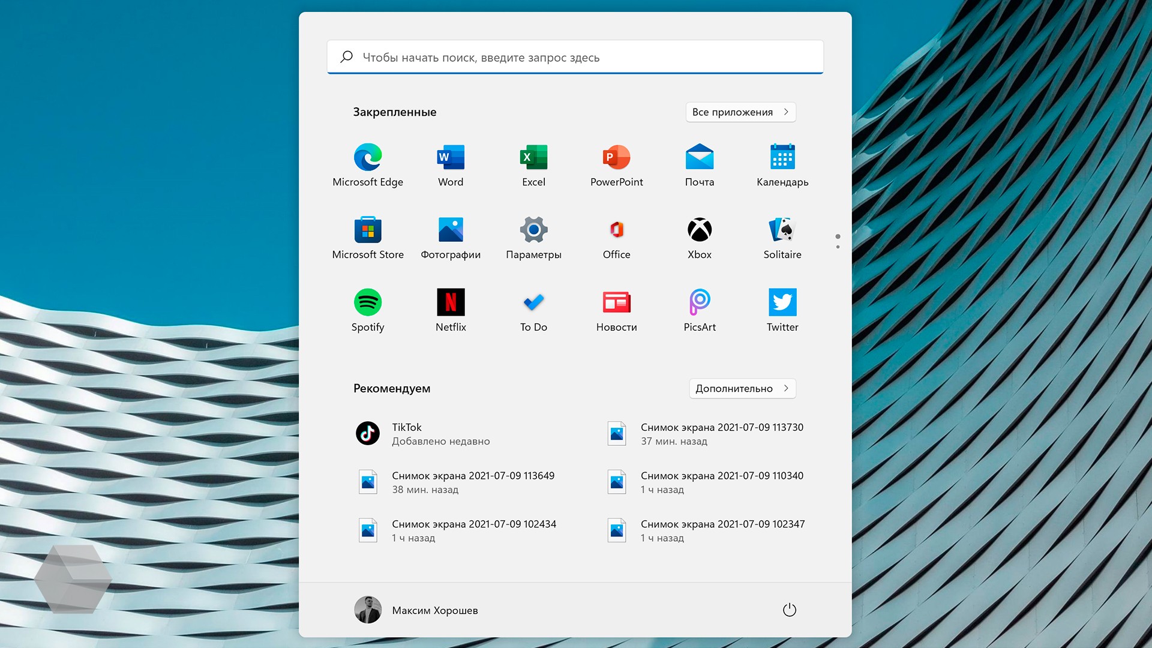Click the power button icon
This screenshot has height=648, width=1152.
(x=790, y=610)
